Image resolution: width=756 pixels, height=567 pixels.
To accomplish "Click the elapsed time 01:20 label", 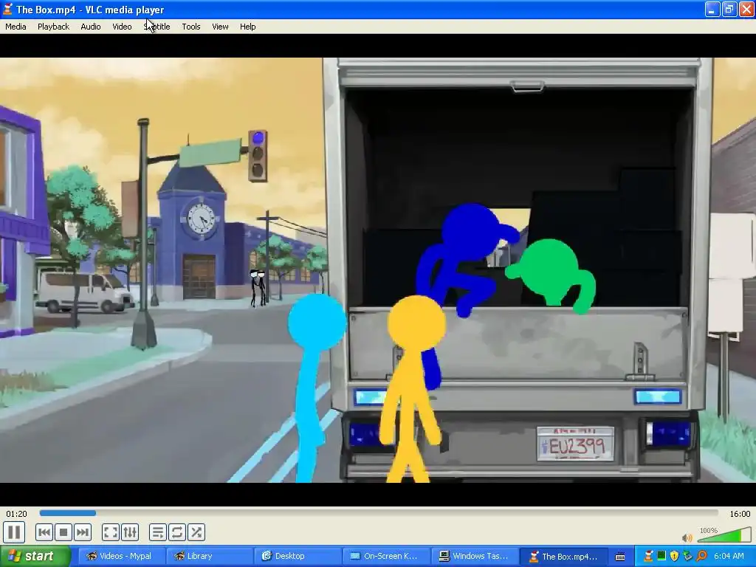I will coord(16,514).
